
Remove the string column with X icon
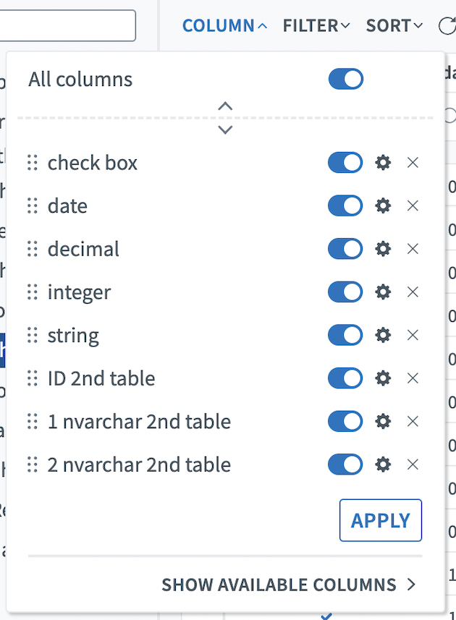point(413,336)
